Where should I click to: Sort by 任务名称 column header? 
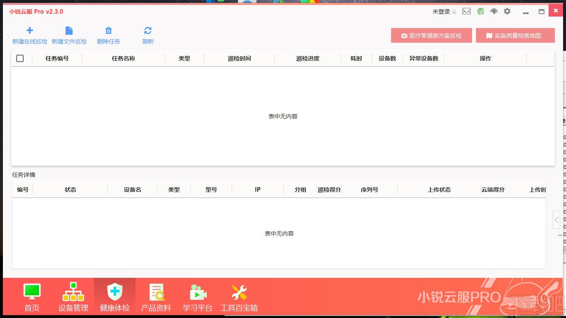coord(123,58)
